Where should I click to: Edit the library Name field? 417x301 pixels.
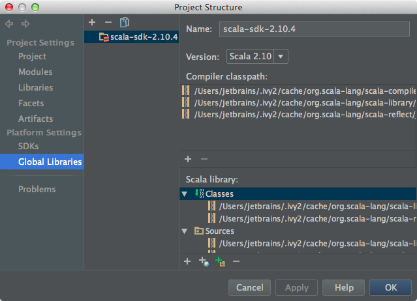pyautogui.click(x=315, y=29)
